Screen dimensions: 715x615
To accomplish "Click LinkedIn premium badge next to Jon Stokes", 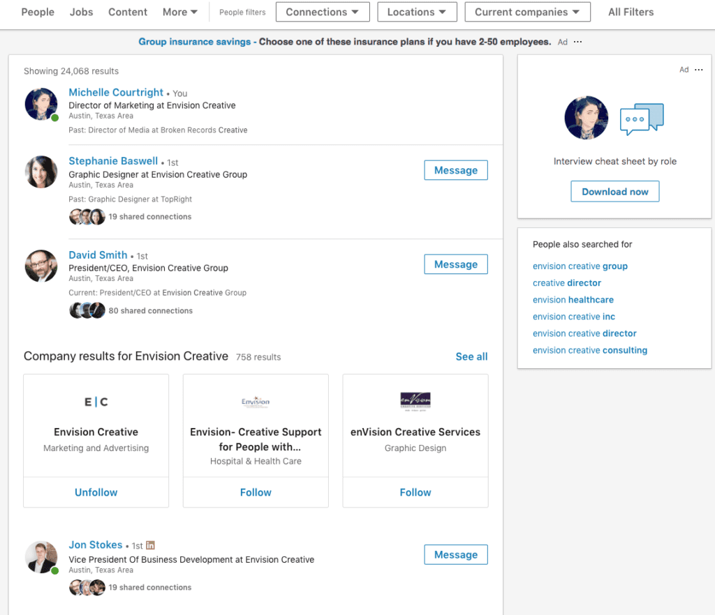I will point(150,545).
